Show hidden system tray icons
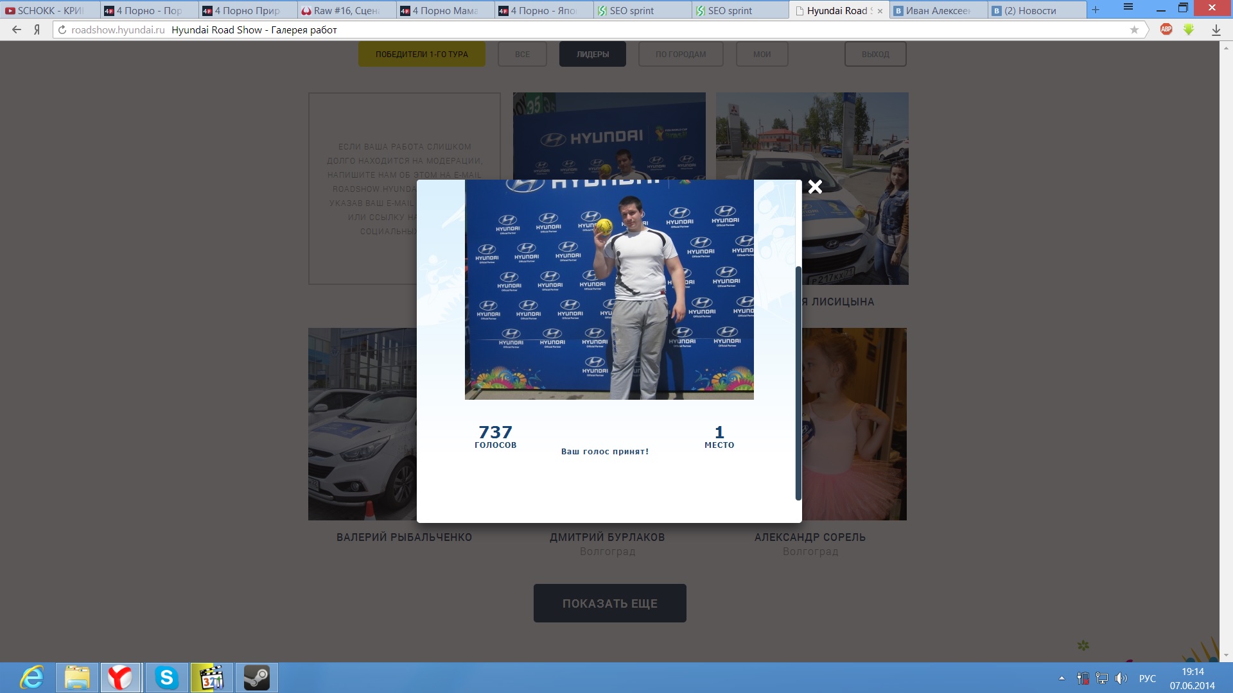This screenshot has height=693, width=1233. pos(1062,678)
